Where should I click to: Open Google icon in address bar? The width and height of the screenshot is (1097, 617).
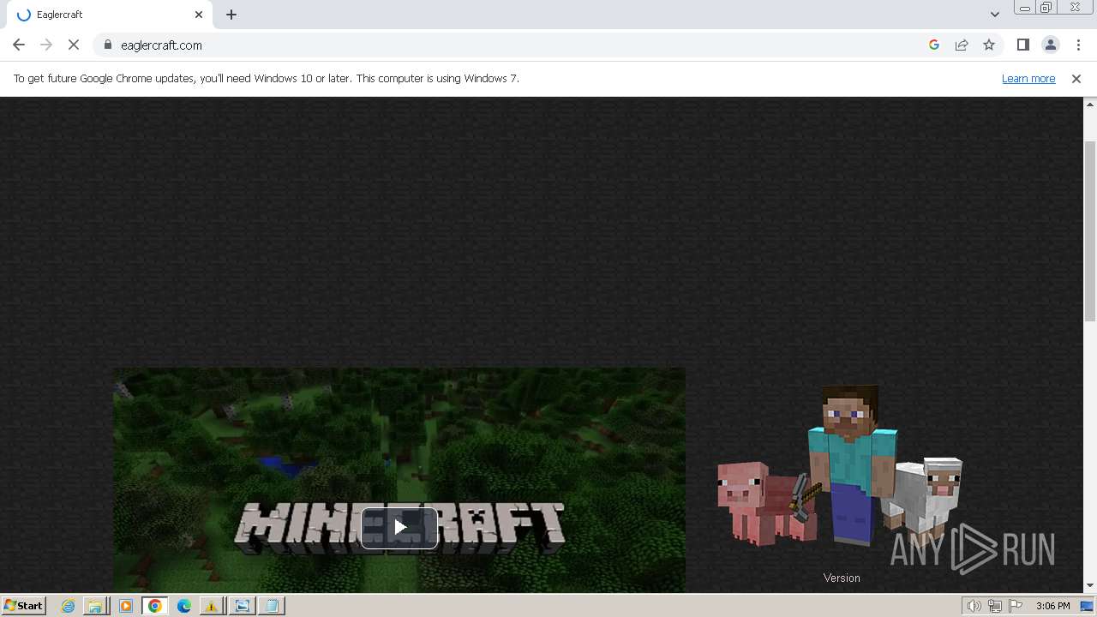(x=934, y=45)
